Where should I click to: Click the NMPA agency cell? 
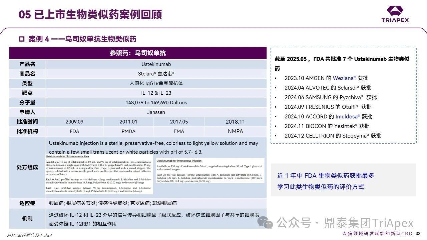click(x=235, y=131)
